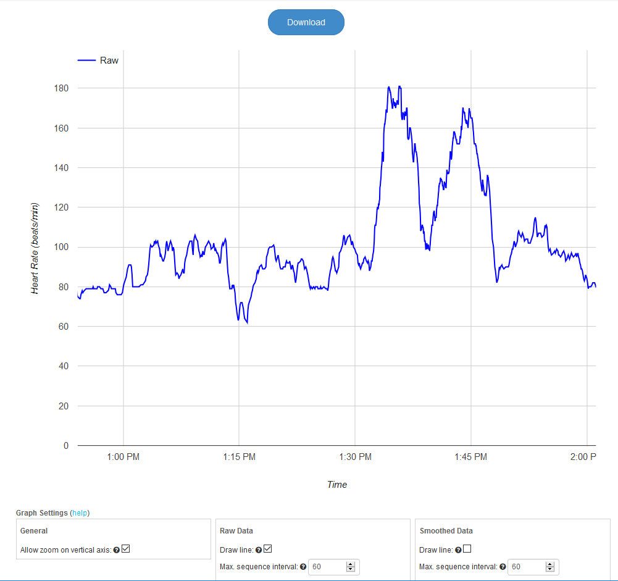
Task: Click the help icon beside "Allow zoom on vertical axis"
Action: [117, 550]
